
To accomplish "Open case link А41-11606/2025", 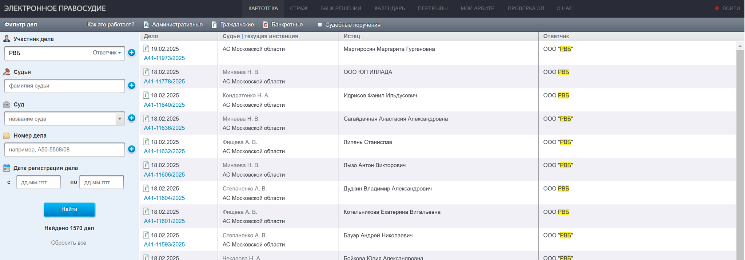I will (x=164, y=175).
